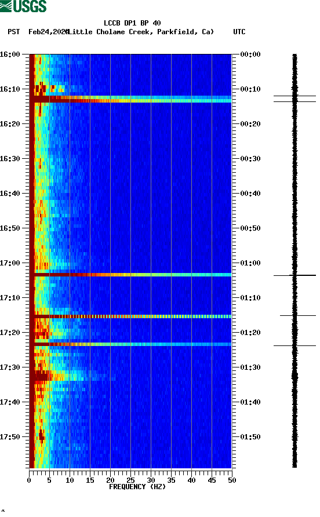
Task: Click the 40 Hz frequency axis label
Action: click(x=191, y=480)
